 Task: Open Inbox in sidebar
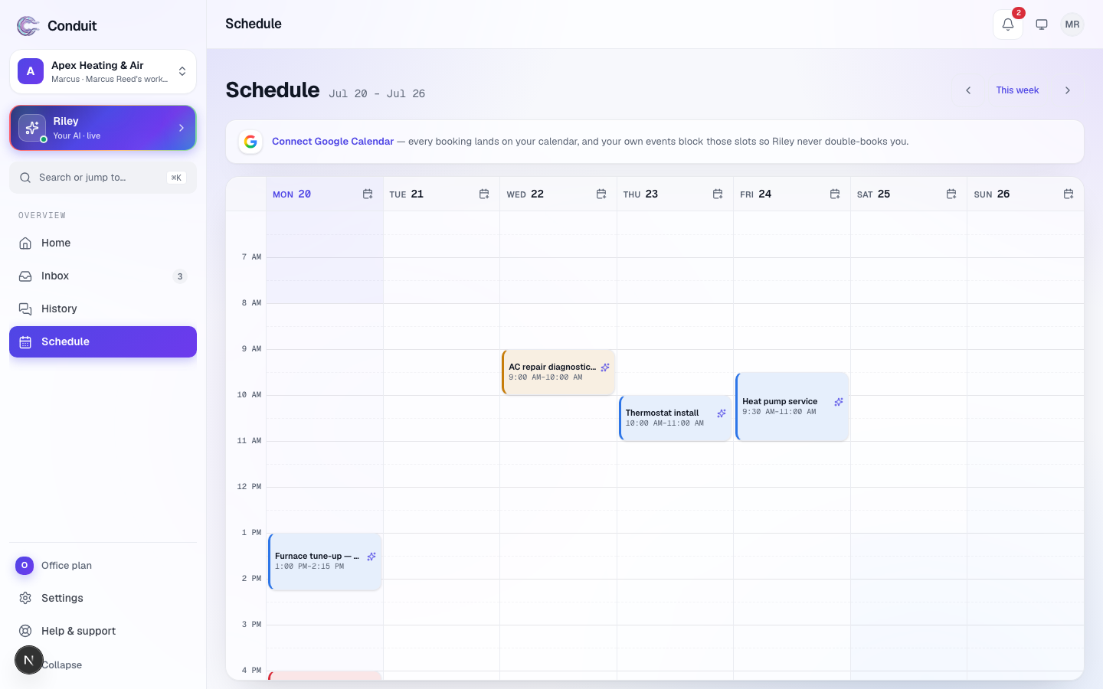[x=103, y=276]
